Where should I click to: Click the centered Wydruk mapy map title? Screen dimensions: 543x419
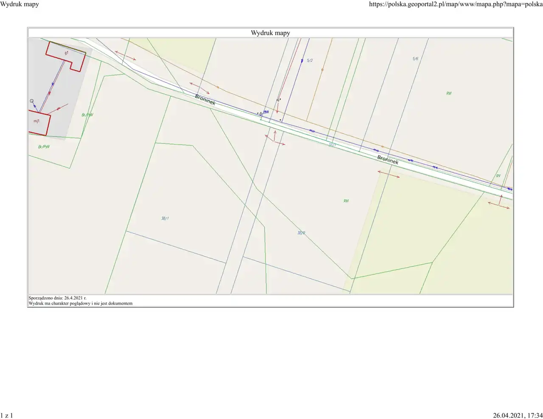point(270,33)
